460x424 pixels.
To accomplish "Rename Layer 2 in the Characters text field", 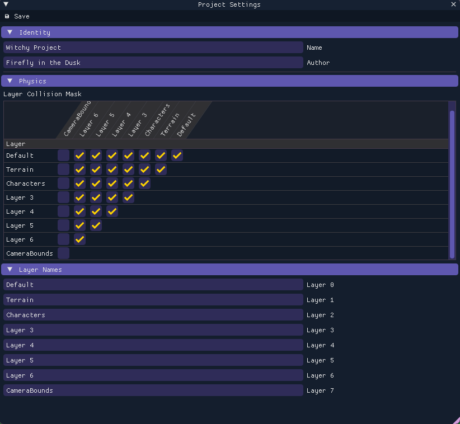I will pyautogui.click(x=153, y=315).
